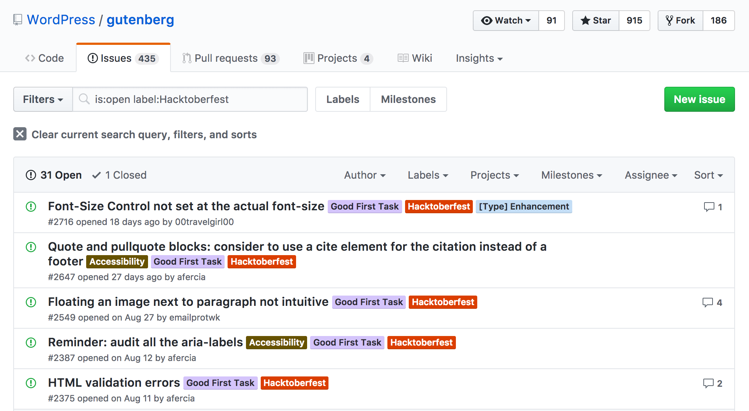Show the 31 Open issues
The height and width of the screenshot is (411, 749).
54,175
